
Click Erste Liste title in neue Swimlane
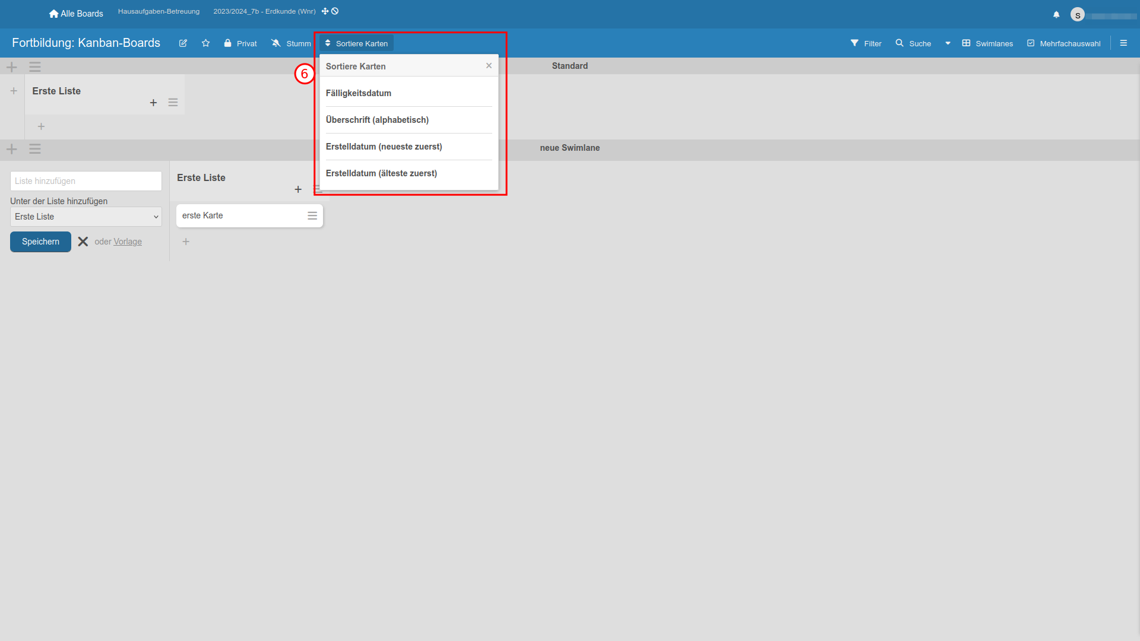201,177
